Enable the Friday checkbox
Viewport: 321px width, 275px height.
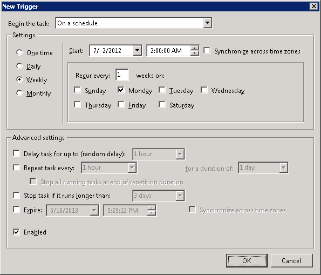(x=121, y=105)
